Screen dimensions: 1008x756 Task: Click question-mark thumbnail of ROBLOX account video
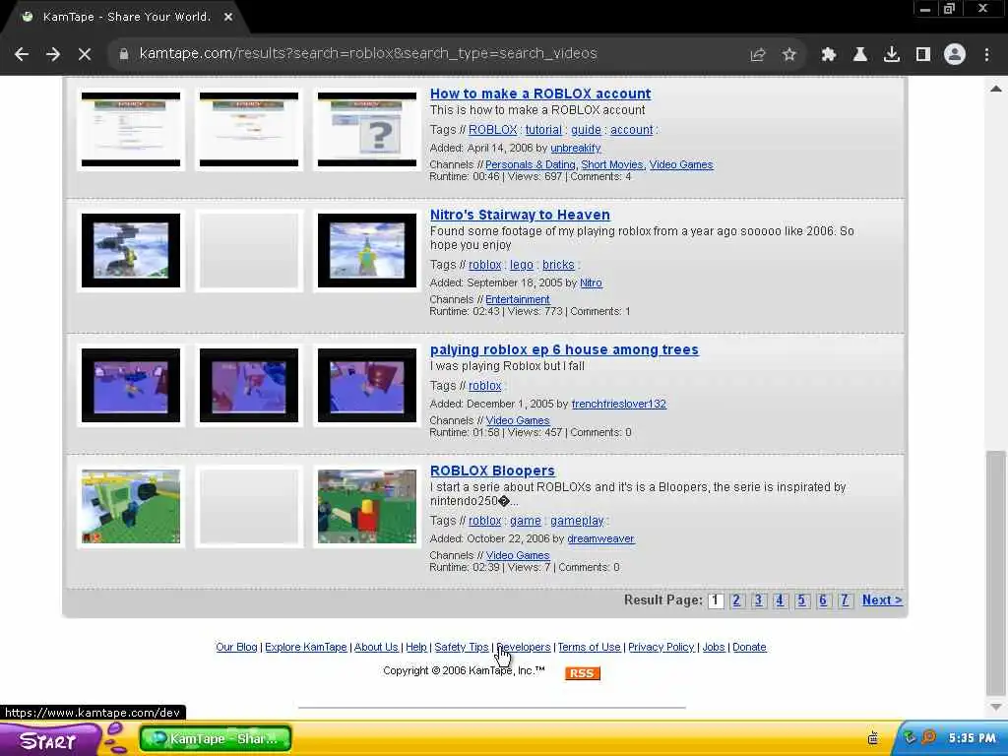point(367,129)
